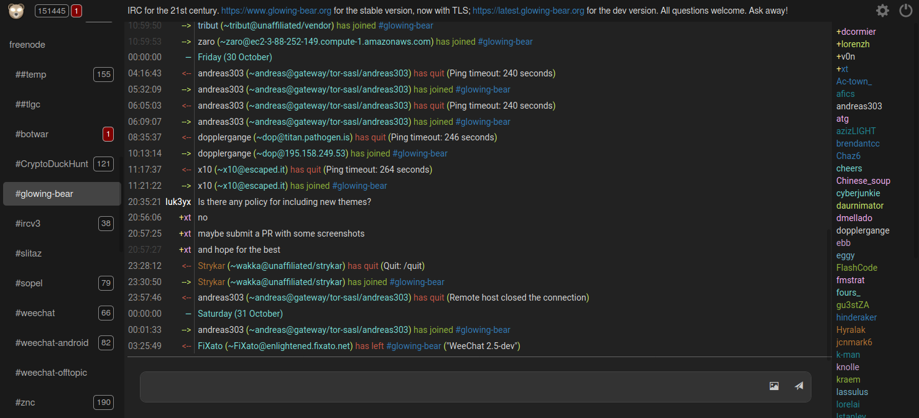Select afics in the nicklist
The height and width of the screenshot is (418, 919).
(846, 94)
